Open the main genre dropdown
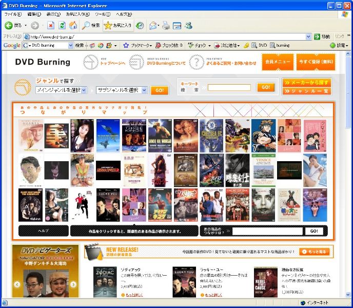The width and height of the screenshot is (353, 308). click(61, 90)
